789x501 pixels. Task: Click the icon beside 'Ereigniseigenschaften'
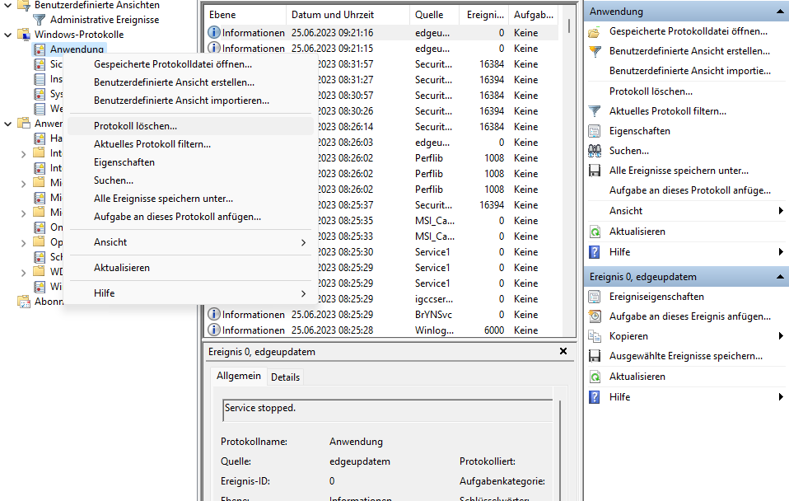(595, 297)
